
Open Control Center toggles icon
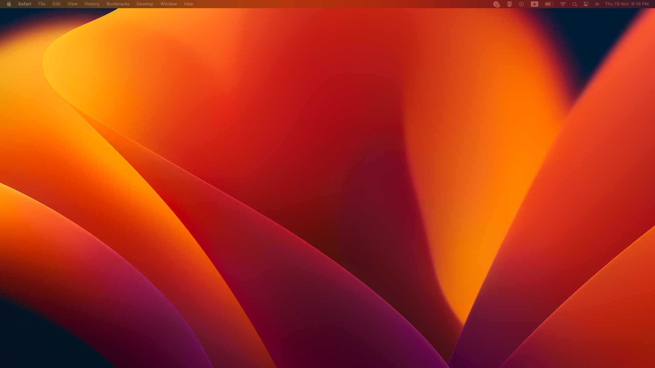pyautogui.click(x=586, y=4)
